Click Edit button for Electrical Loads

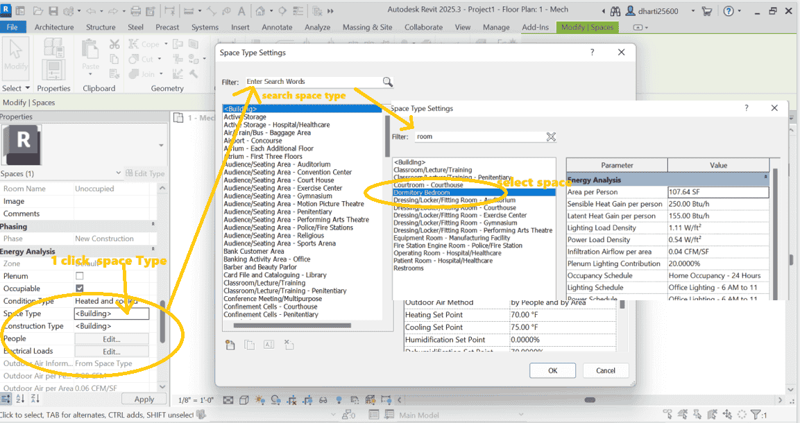click(x=112, y=351)
